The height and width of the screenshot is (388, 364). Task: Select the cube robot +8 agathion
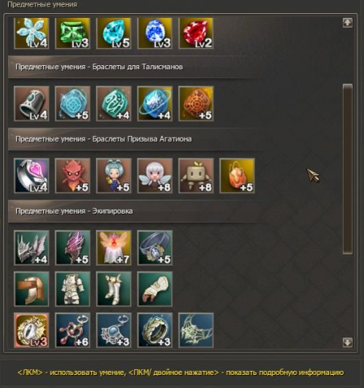[196, 176]
